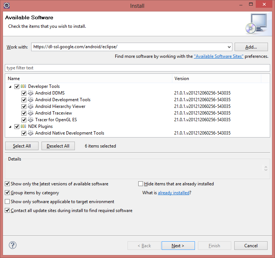Click the Android Hierarchy Viewer feature icon

(x=31, y=106)
